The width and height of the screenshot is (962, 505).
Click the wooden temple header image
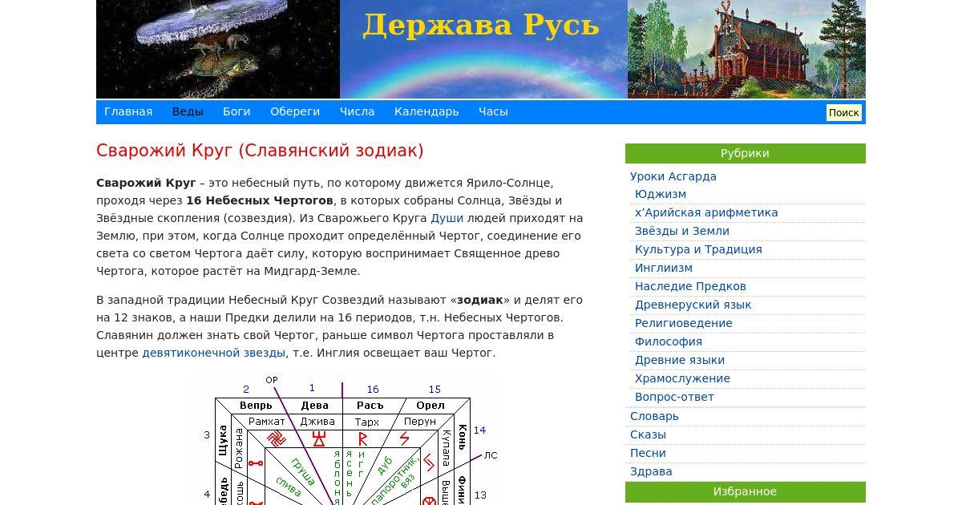[746, 49]
